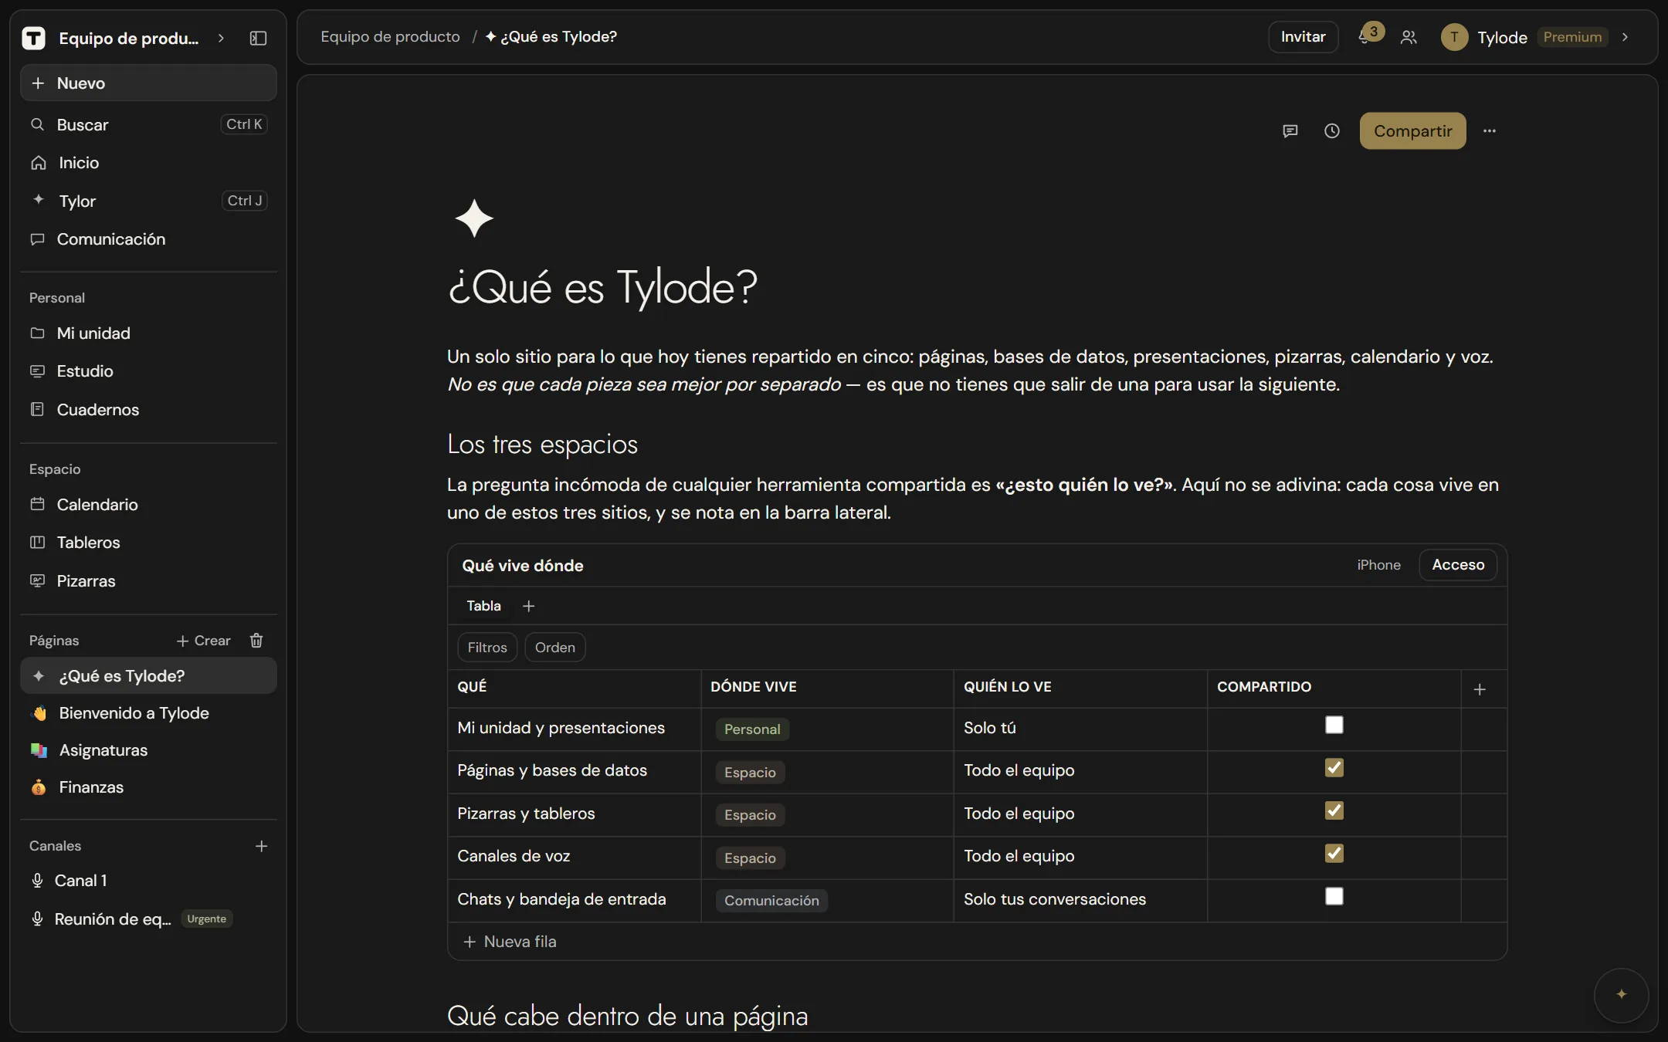
Task: Open the Filtros dropdown
Action: pos(487,648)
